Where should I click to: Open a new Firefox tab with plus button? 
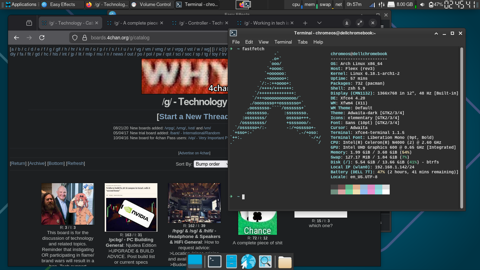tap(305, 23)
